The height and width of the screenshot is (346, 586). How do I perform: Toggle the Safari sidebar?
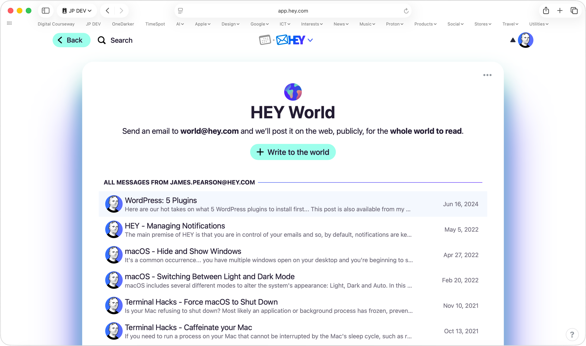(x=46, y=11)
